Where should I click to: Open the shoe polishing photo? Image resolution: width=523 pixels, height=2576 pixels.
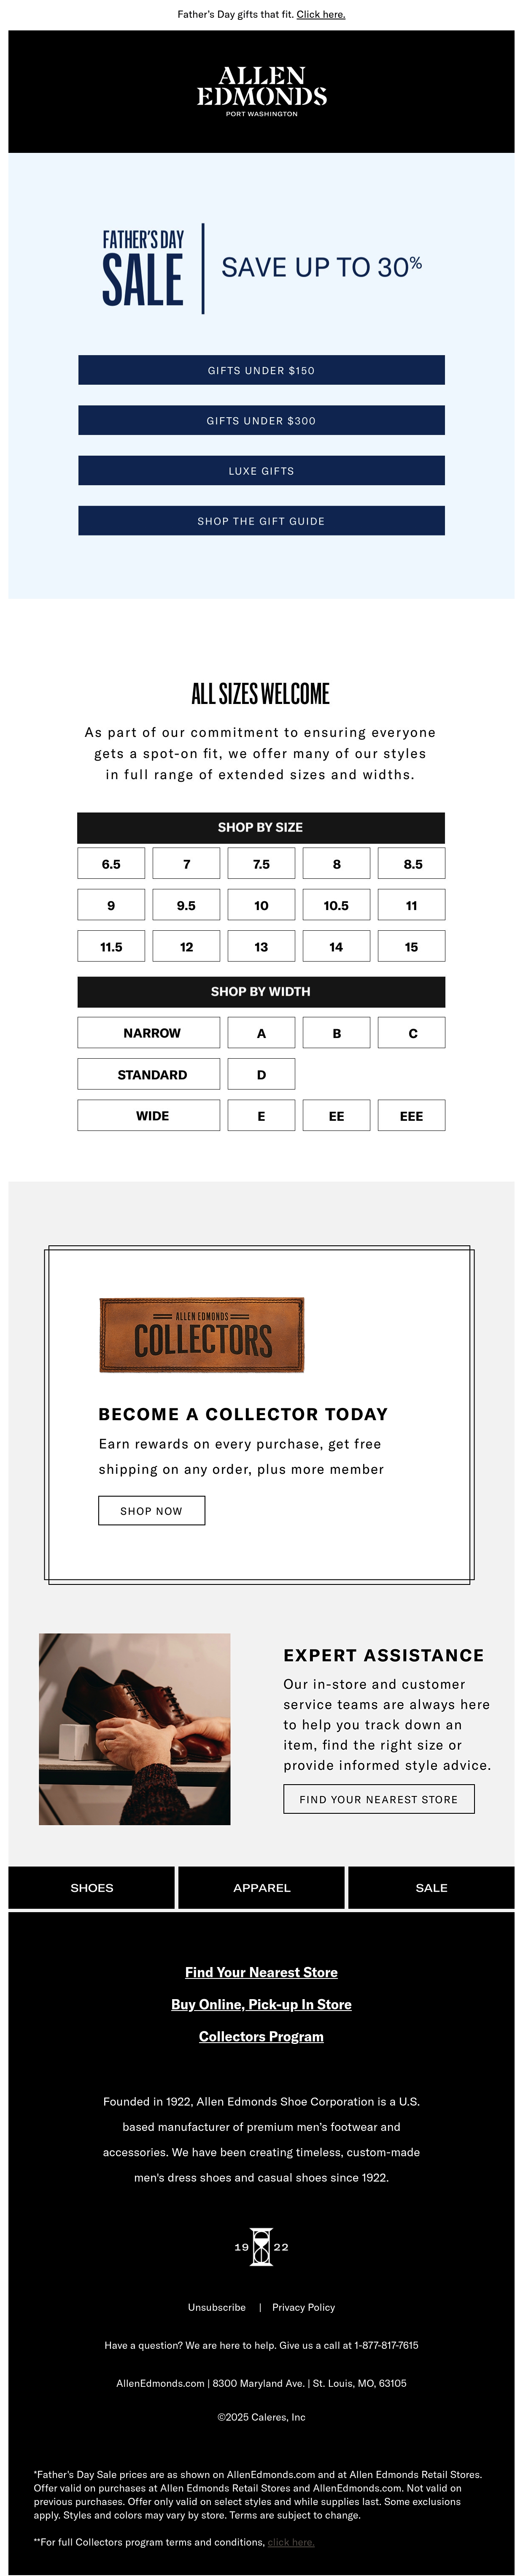coord(135,1729)
